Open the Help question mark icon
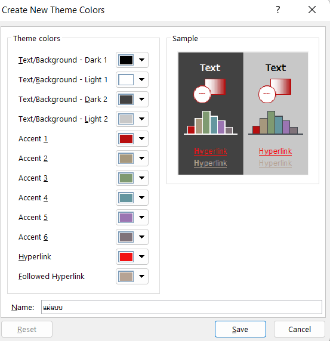This screenshot has height=341, width=330. tap(277, 10)
